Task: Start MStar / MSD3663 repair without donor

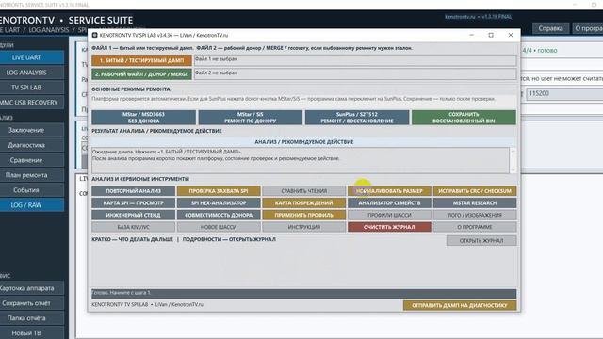Action: click(x=143, y=117)
